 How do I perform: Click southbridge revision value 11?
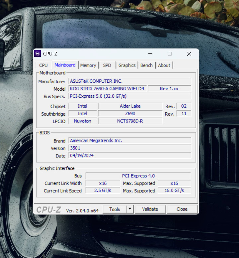184,114
